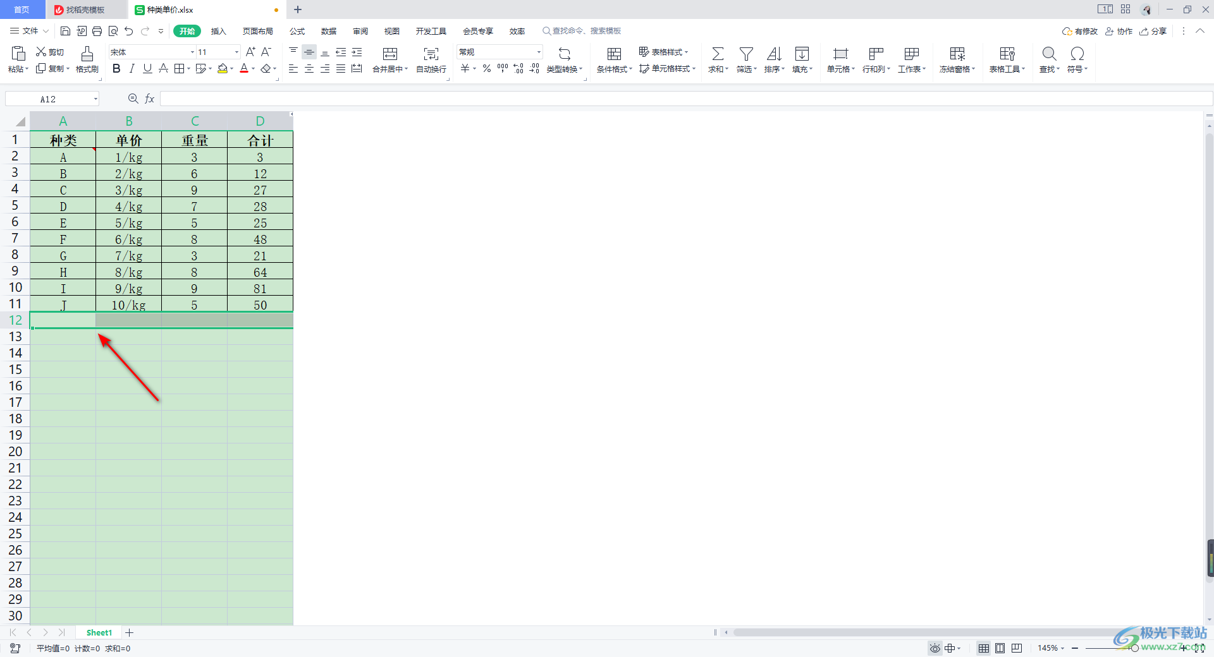Click the Filter funnel icon
The width and height of the screenshot is (1214, 657).
746,54
